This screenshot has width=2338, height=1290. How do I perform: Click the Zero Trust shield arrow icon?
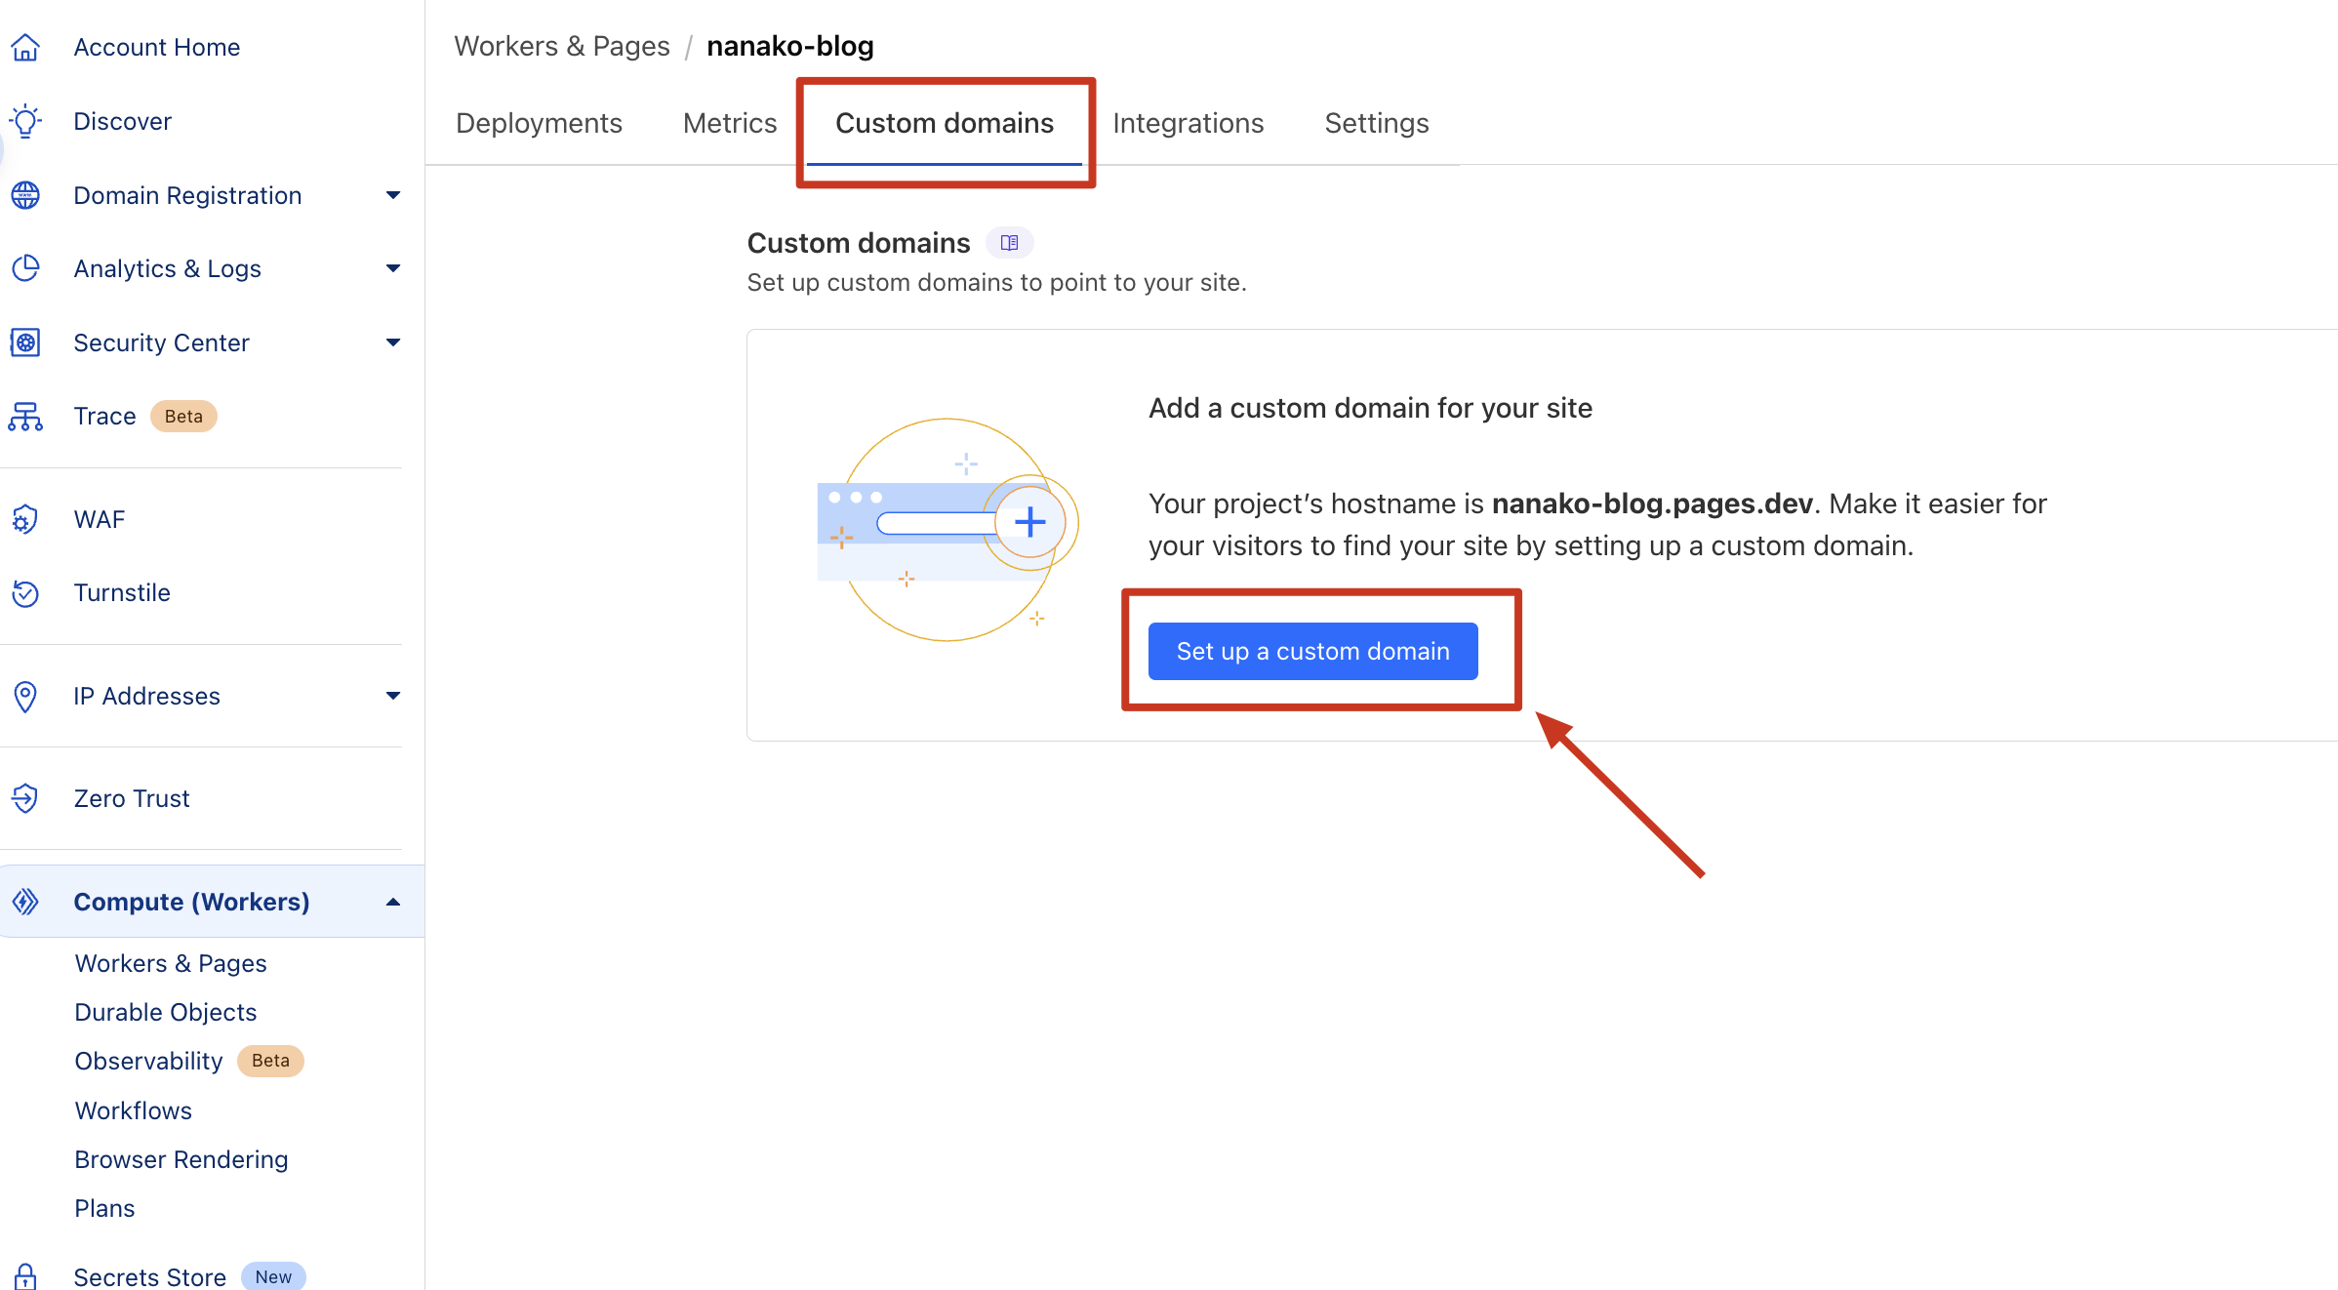click(x=25, y=798)
